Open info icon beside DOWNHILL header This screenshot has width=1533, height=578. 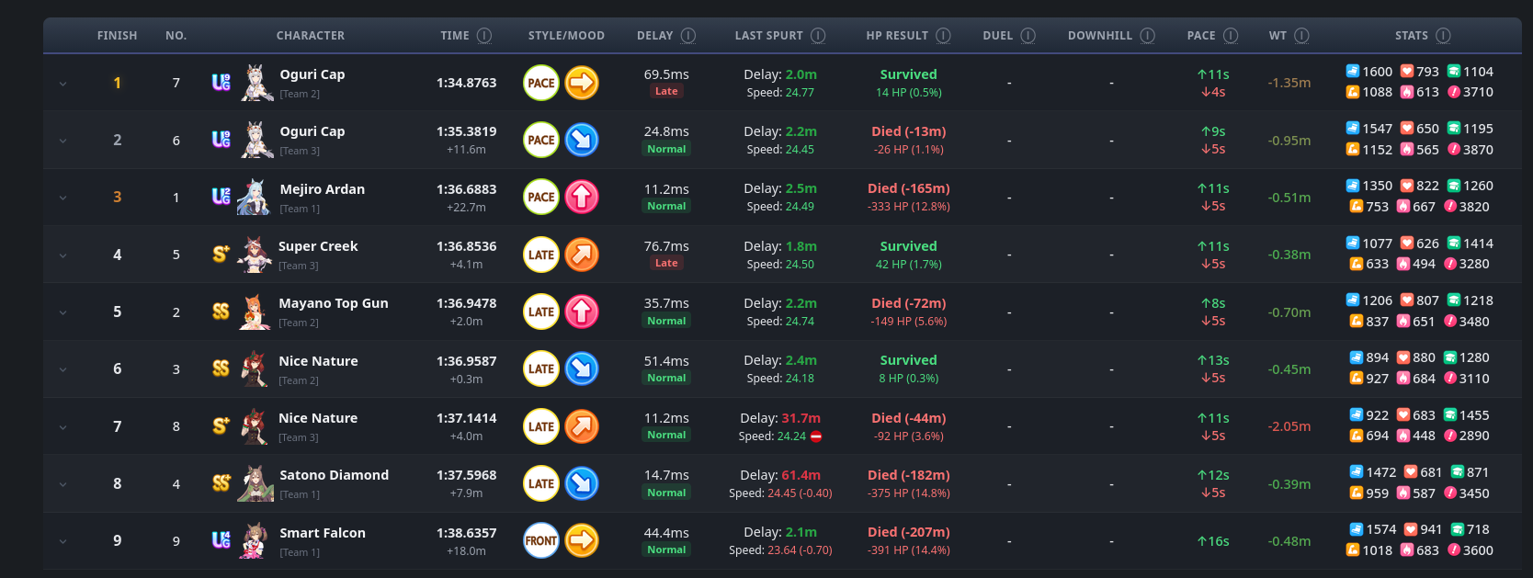pyautogui.click(x=1147, y=36)
